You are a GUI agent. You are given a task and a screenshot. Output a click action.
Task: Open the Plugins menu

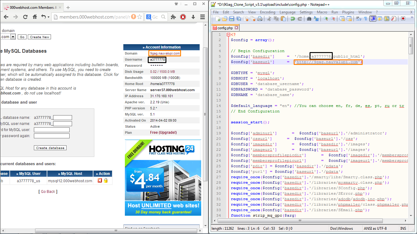[348, 12]
